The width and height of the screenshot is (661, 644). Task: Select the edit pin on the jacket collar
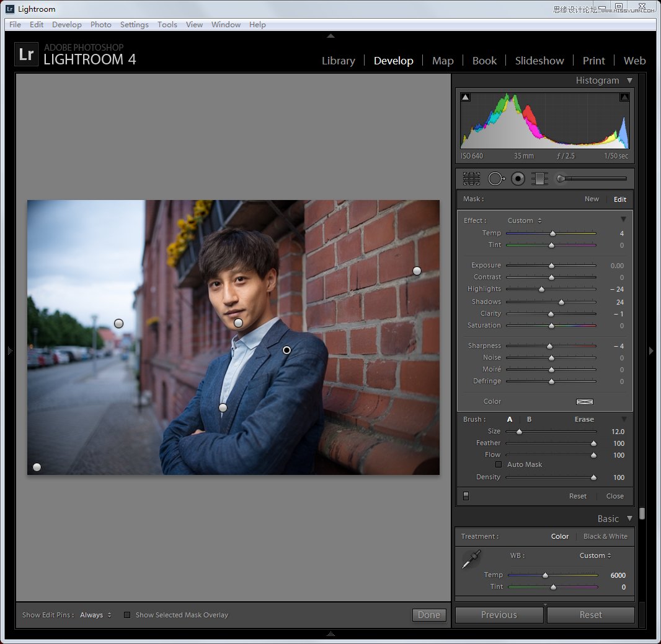pos(286,350)
